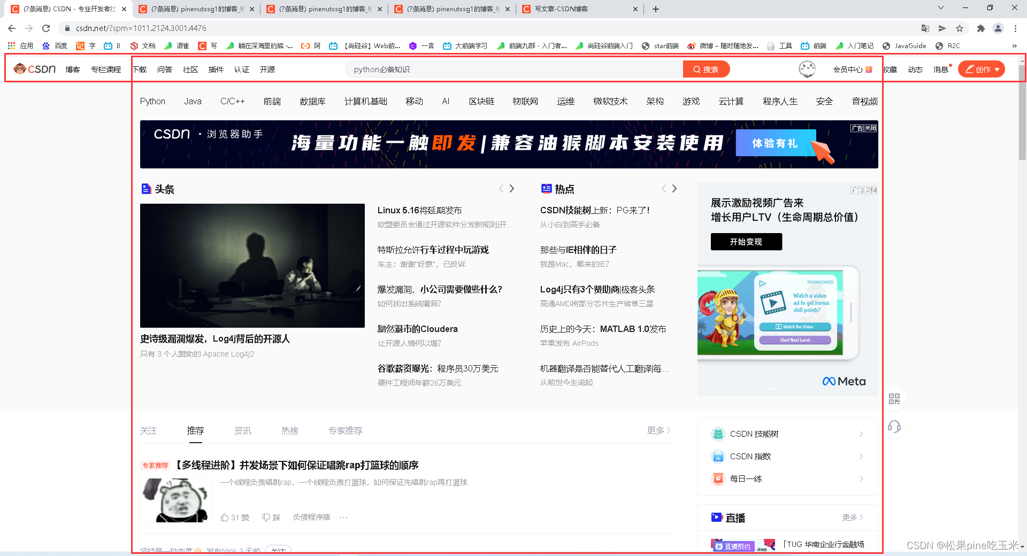Expand 更多 in the 直播 section
Screen dimensions: 1027x556
853,518
